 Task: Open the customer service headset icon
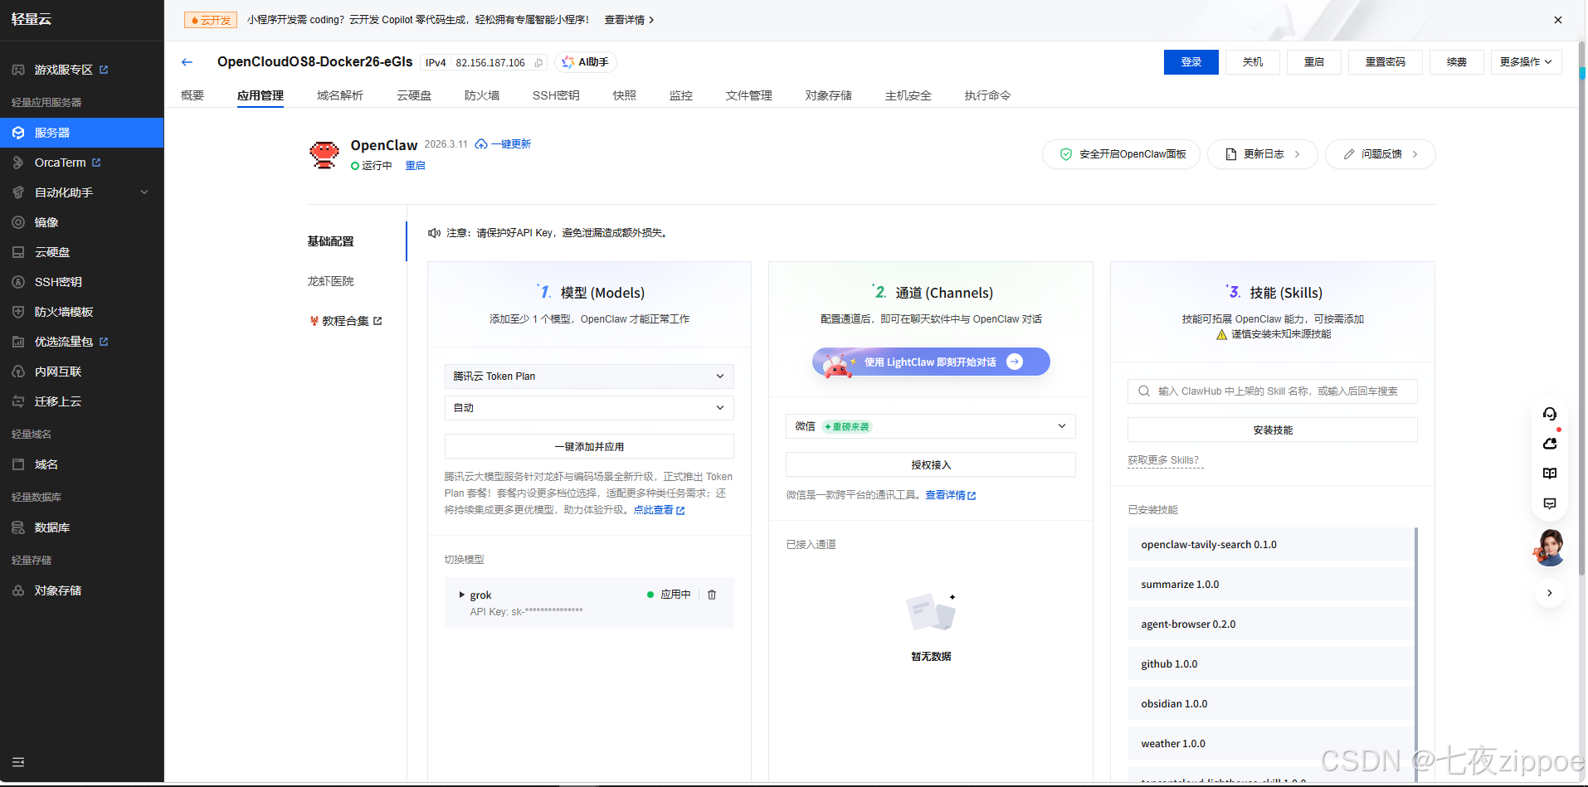coord(1549,414)
